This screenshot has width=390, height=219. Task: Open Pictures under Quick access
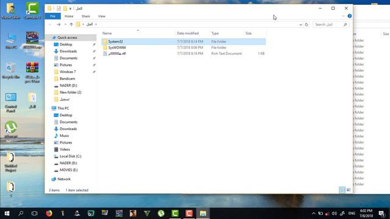click(x=66, y=65)
